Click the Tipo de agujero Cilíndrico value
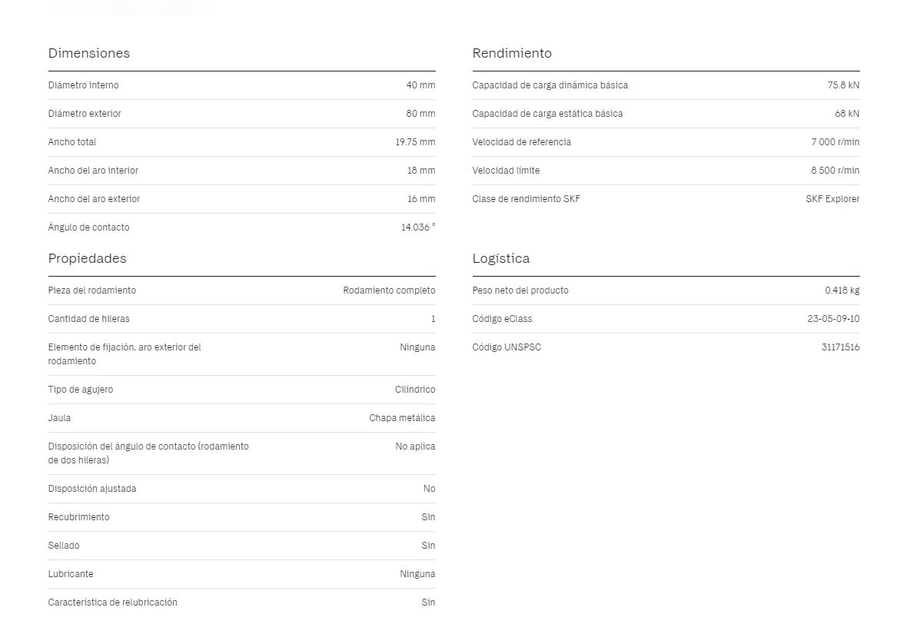 [415, 389]
